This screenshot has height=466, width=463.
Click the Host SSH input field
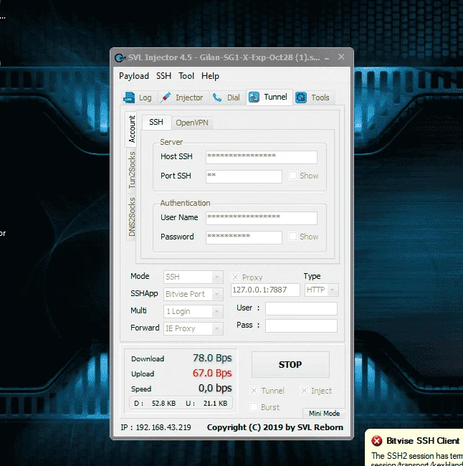point(261,157)
